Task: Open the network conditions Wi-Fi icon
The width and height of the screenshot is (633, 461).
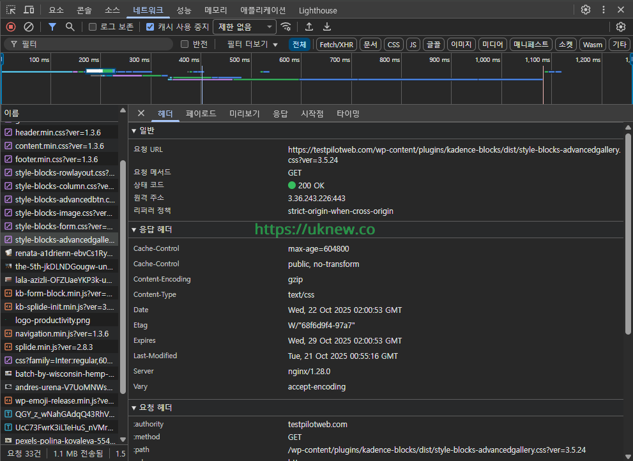Action: (x=286, y=27)
